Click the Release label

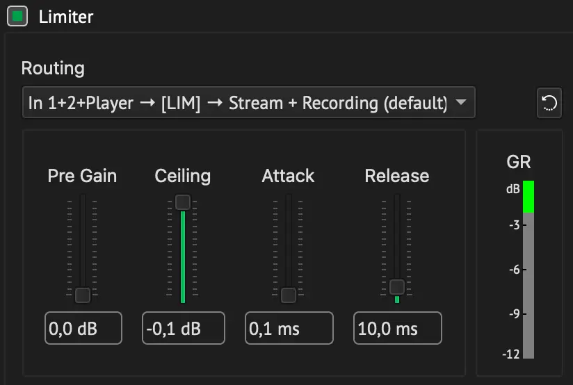coord(397,176)
